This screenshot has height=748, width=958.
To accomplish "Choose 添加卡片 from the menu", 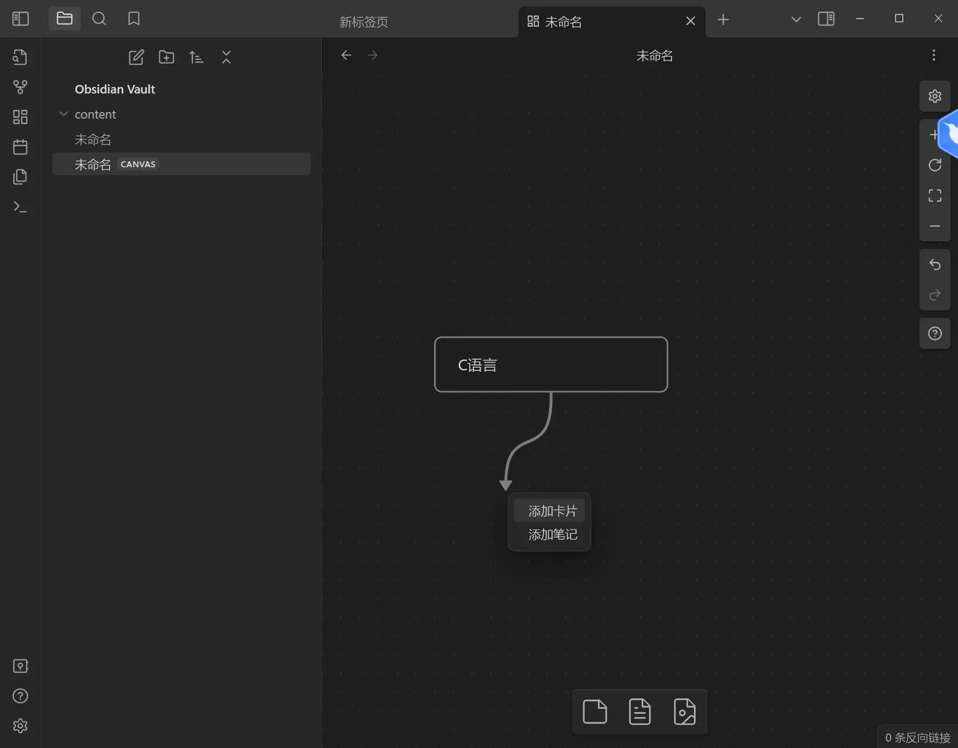I will 549,511.
